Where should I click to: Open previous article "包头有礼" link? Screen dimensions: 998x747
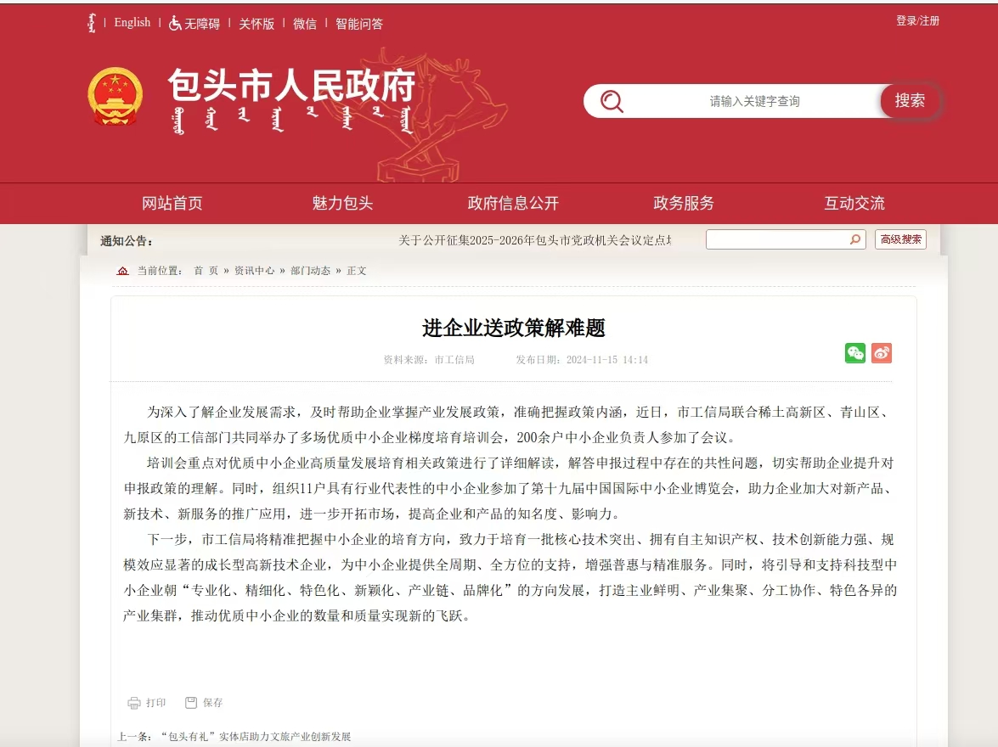[255, 737]
